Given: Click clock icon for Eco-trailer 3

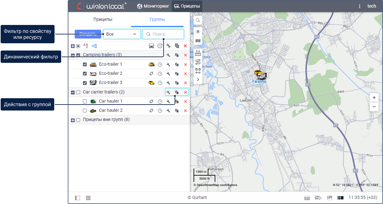Looking at the screenshot, I should point(160,83).
